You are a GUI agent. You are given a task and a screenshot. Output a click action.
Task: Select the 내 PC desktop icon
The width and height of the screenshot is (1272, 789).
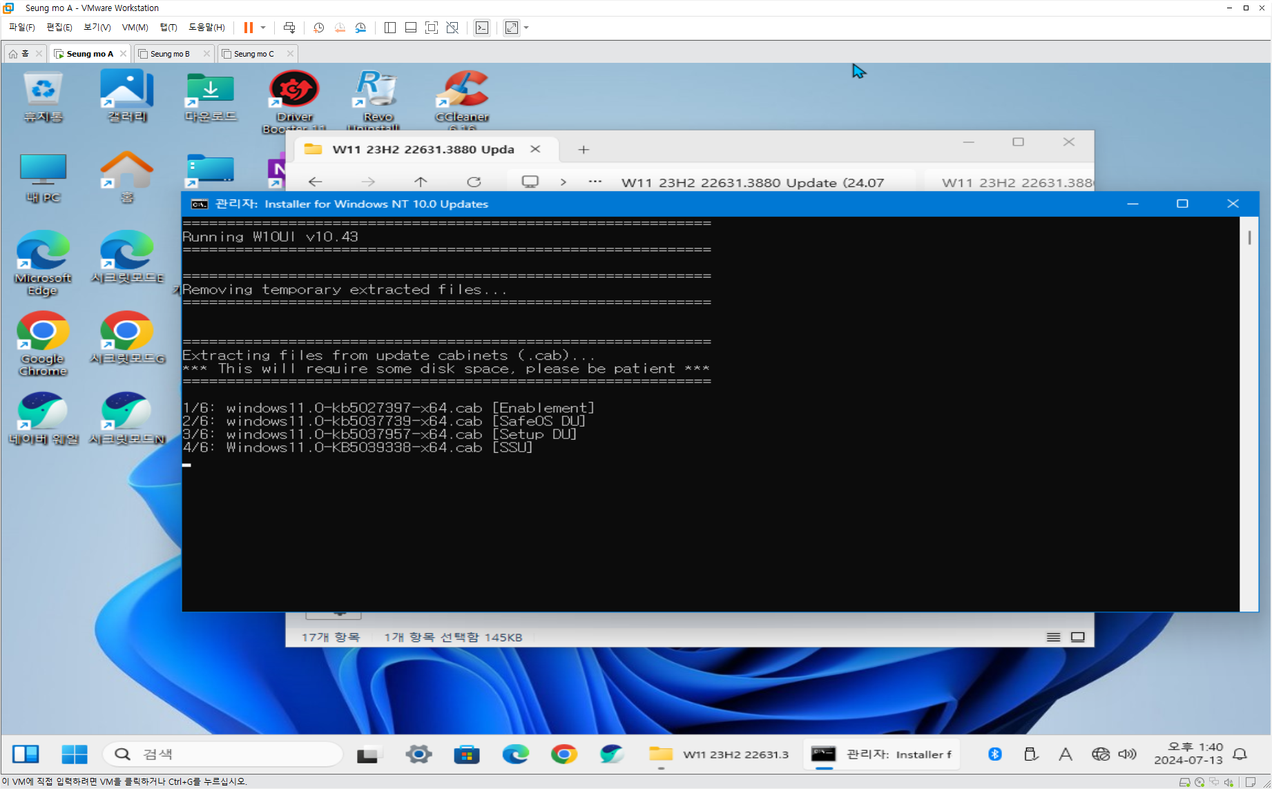coord(44,178)
